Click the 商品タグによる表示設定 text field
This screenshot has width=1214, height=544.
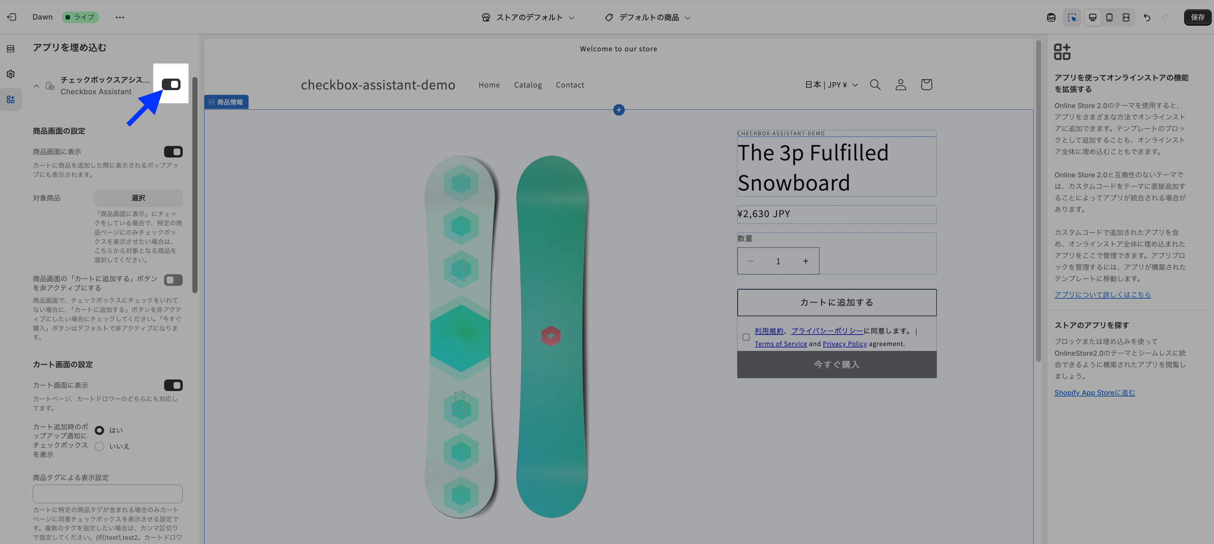click(x=108, y=494)
